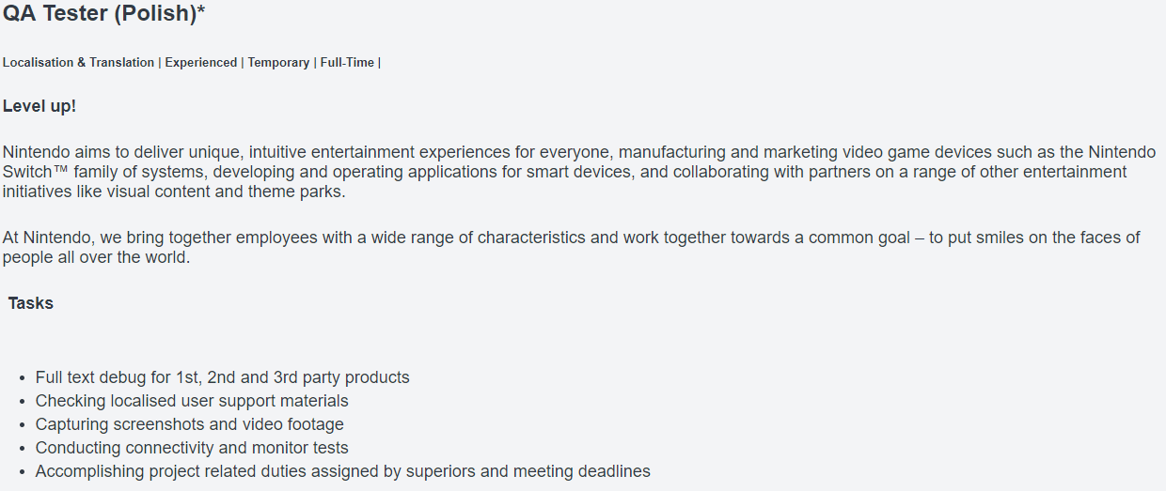This screenshot has height=491, width=1166.
Task: Click 'people all over the world' text
Action: click(x=96, y=257)
